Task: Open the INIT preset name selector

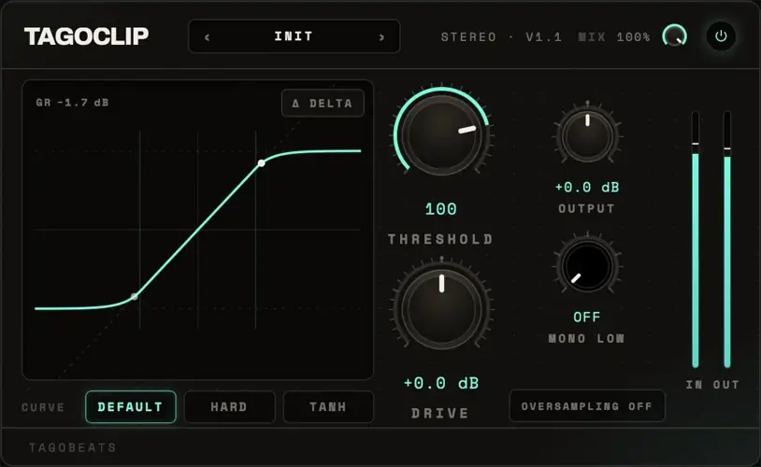Action: pyautogui.click(x=294, y=36)
